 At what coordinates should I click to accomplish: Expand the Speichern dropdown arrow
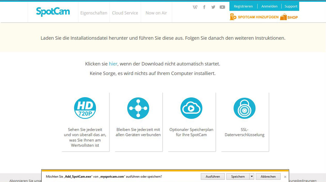252,177
